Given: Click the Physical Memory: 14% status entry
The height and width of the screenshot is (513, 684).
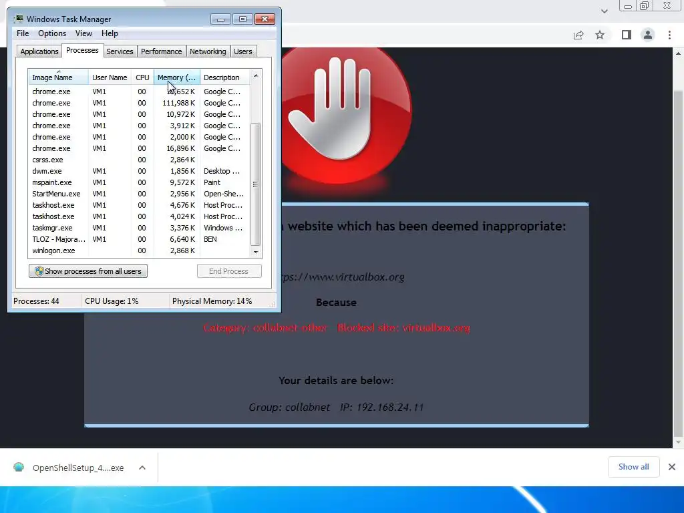Looking at the screenshot, I should pos(212,301).
